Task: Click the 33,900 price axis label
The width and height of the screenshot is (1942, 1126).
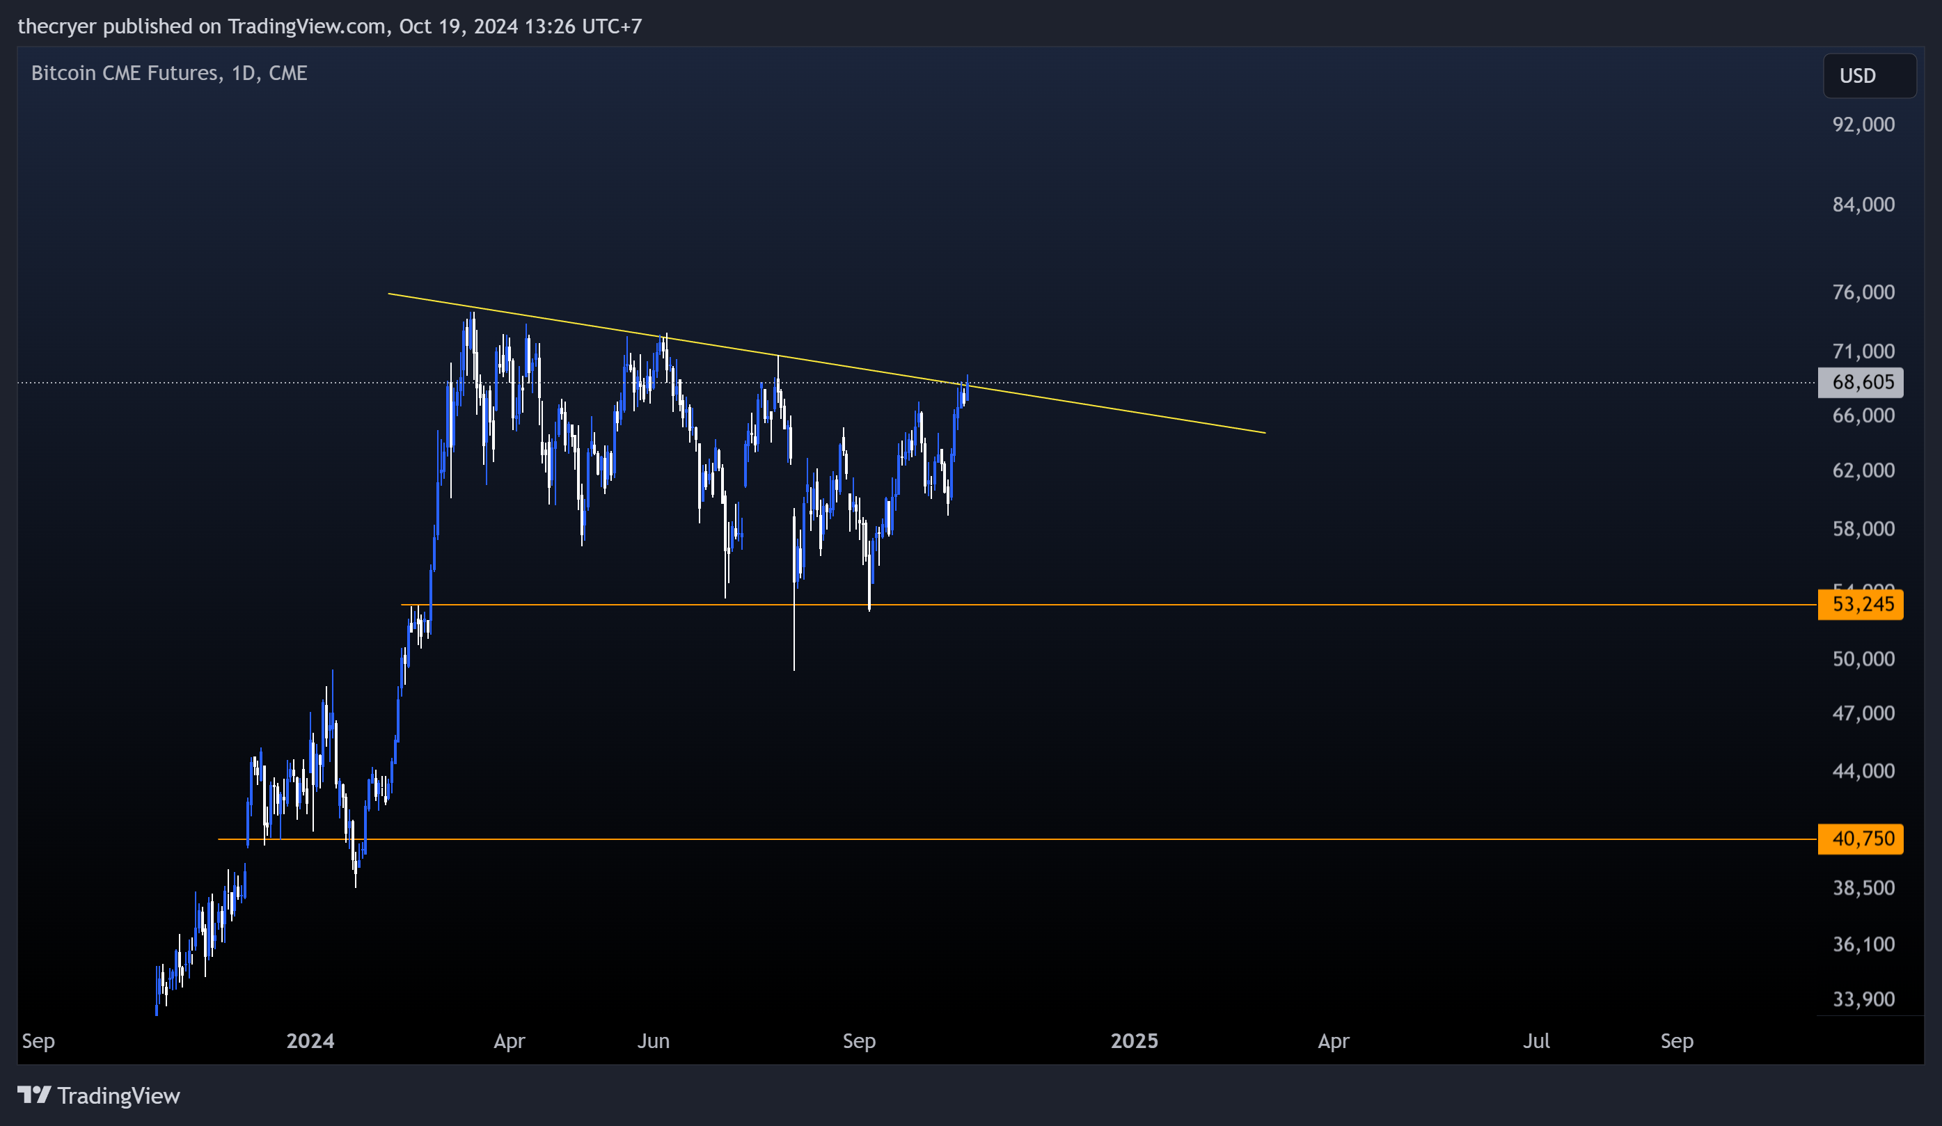Action: coord(1863,1000)
